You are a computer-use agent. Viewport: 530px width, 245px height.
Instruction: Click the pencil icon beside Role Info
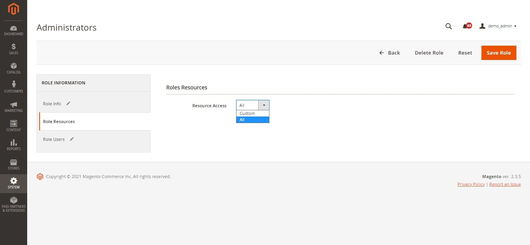pos(68,103)
